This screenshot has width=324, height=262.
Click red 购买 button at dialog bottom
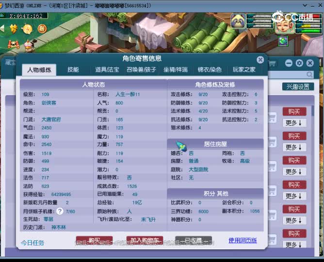pyautogui.click(x=95, y=240)
